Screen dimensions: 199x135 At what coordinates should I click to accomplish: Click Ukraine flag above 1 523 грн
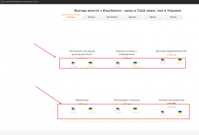(x=90, y=109)
